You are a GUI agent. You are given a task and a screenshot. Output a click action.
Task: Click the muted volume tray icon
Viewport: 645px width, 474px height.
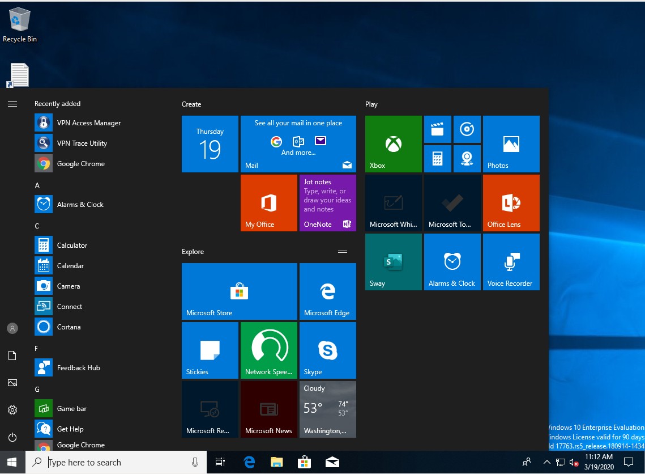(574, 463)
